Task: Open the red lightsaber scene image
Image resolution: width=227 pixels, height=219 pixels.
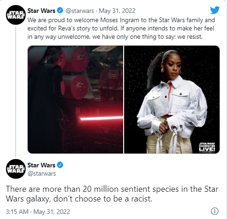Action: pyautogui.click(x=75, y=100)
